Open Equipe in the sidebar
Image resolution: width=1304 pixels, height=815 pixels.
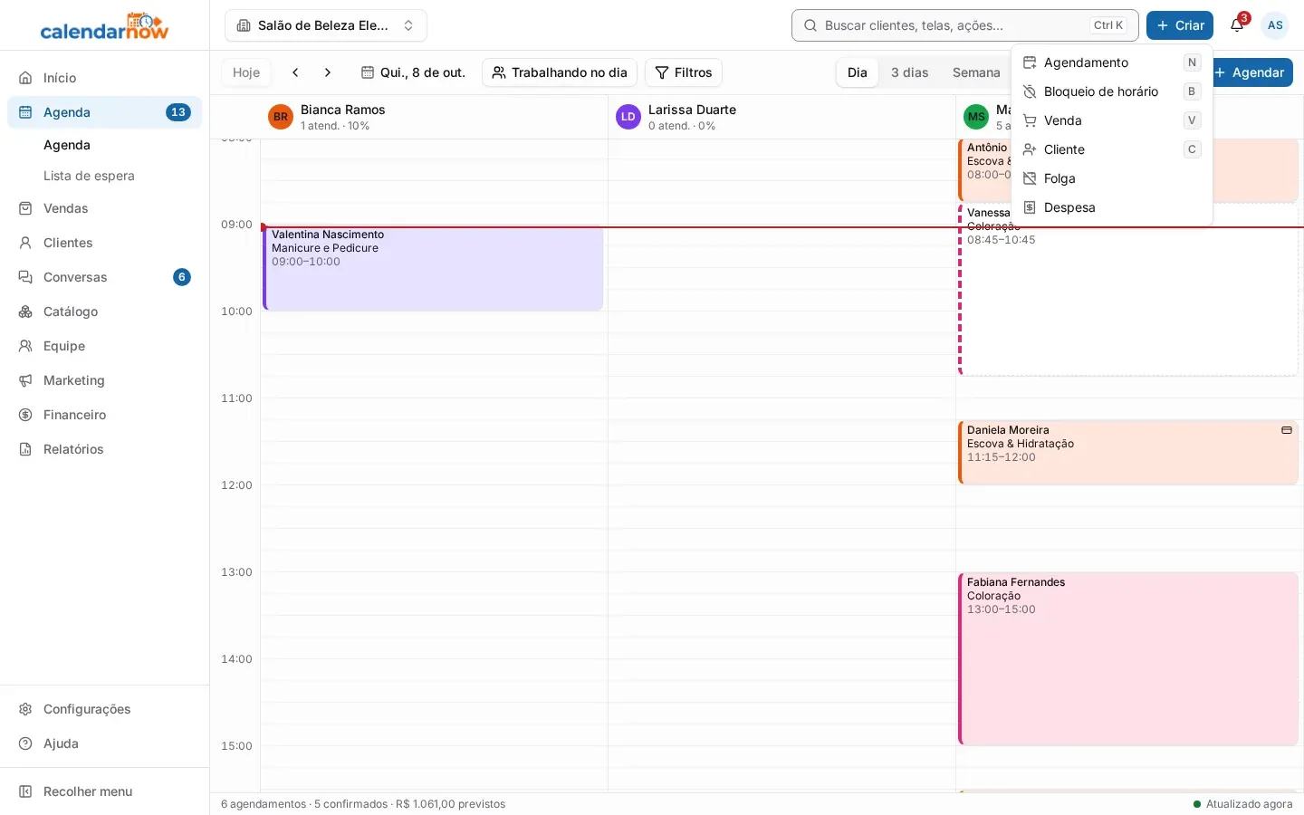(105, 346)
